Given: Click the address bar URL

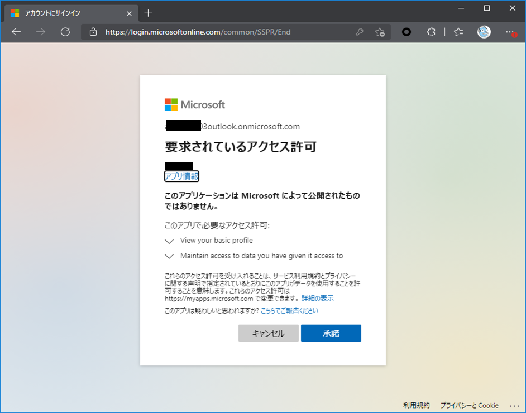Looking at the screenshot, I should 198,32.
